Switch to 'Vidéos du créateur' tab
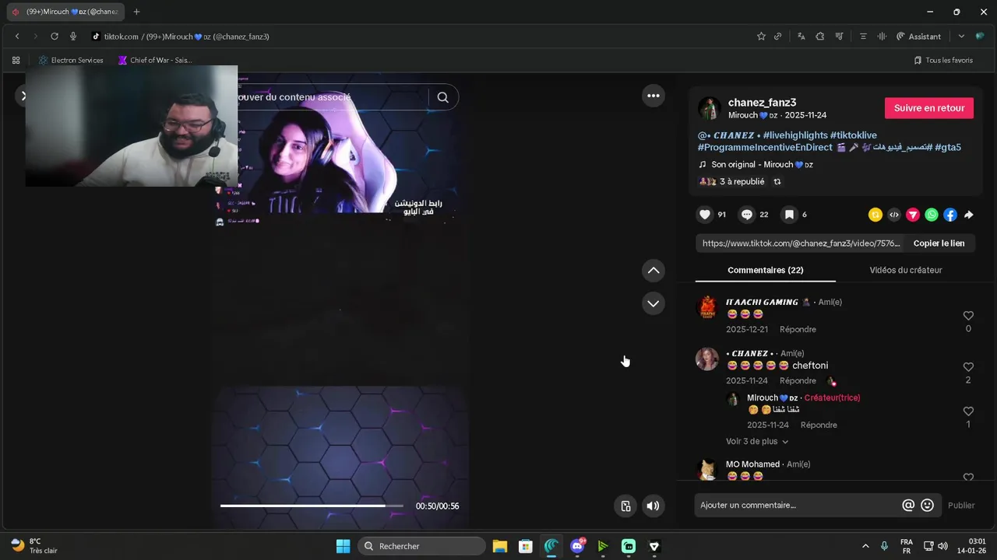The width and height of the screenshot is (997, 560). (x=906, y=270)
